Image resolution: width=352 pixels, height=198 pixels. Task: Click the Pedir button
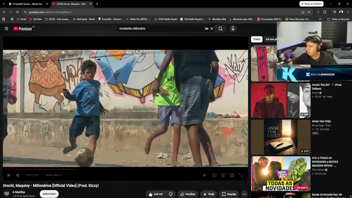(208, 194)
